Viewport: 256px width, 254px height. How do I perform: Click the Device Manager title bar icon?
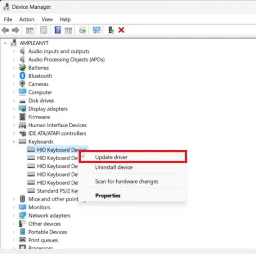pos(6,7)
